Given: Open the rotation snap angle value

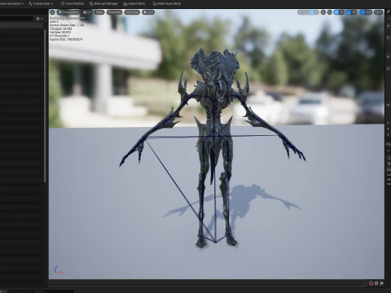Looking at the screenshot, I should [x=354, y=12].
